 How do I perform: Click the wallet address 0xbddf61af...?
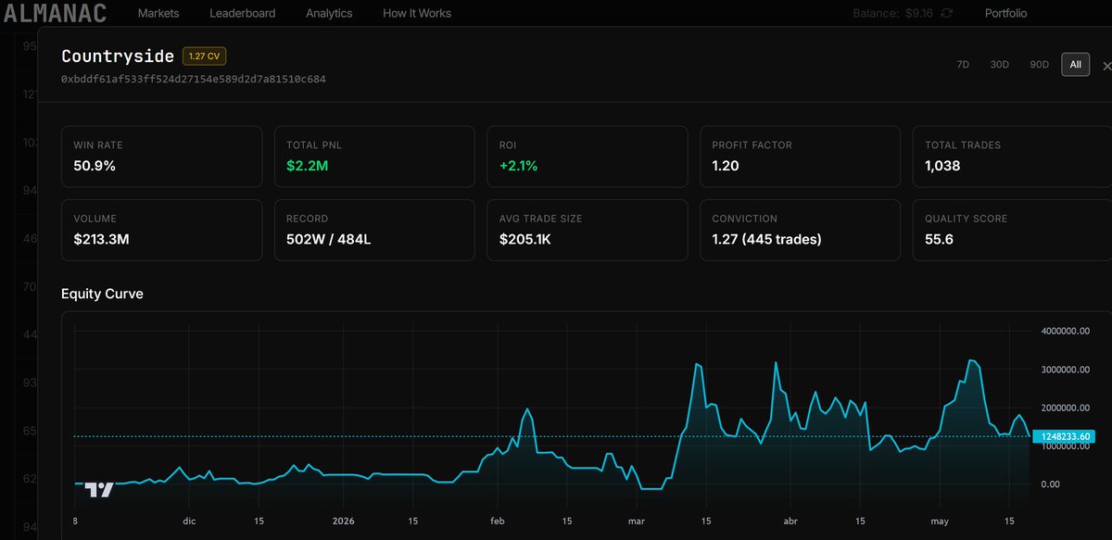click(x=194, y=80)
